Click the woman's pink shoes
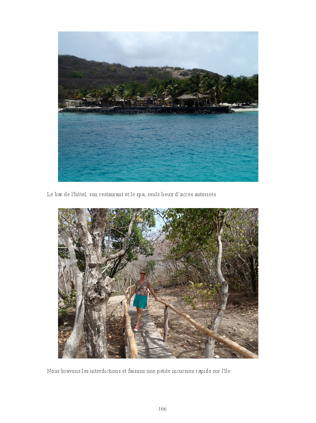This screenshot has height=423, width=316. (x=137, y=328)
